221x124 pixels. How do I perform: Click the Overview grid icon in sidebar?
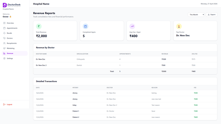[4, 23]
